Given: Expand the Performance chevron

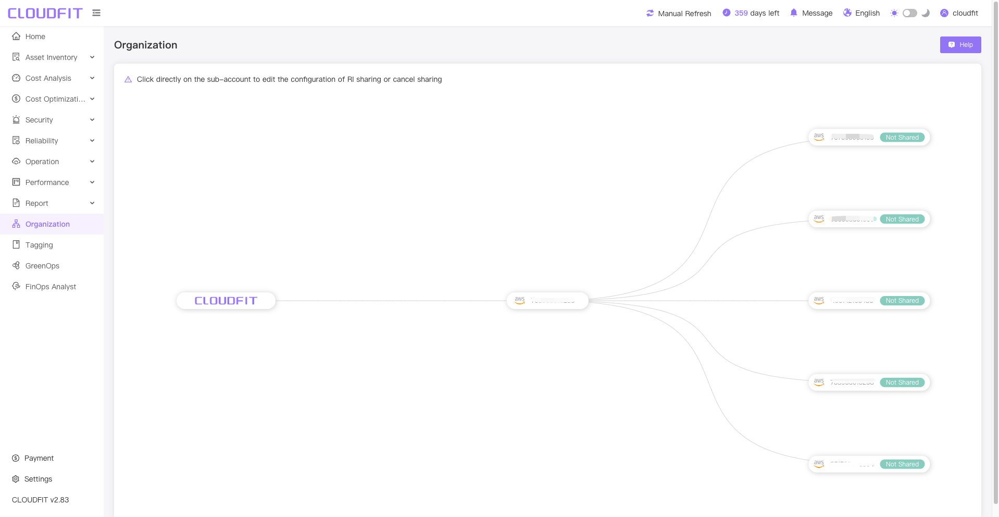Looking at the screenshot, I should 92,182.
